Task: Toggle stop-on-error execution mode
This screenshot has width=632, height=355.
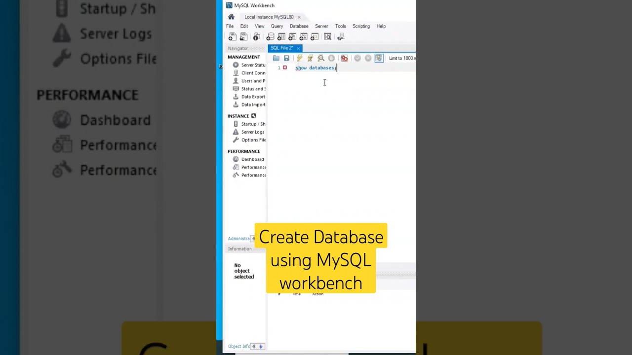Action: coord(345,58)
